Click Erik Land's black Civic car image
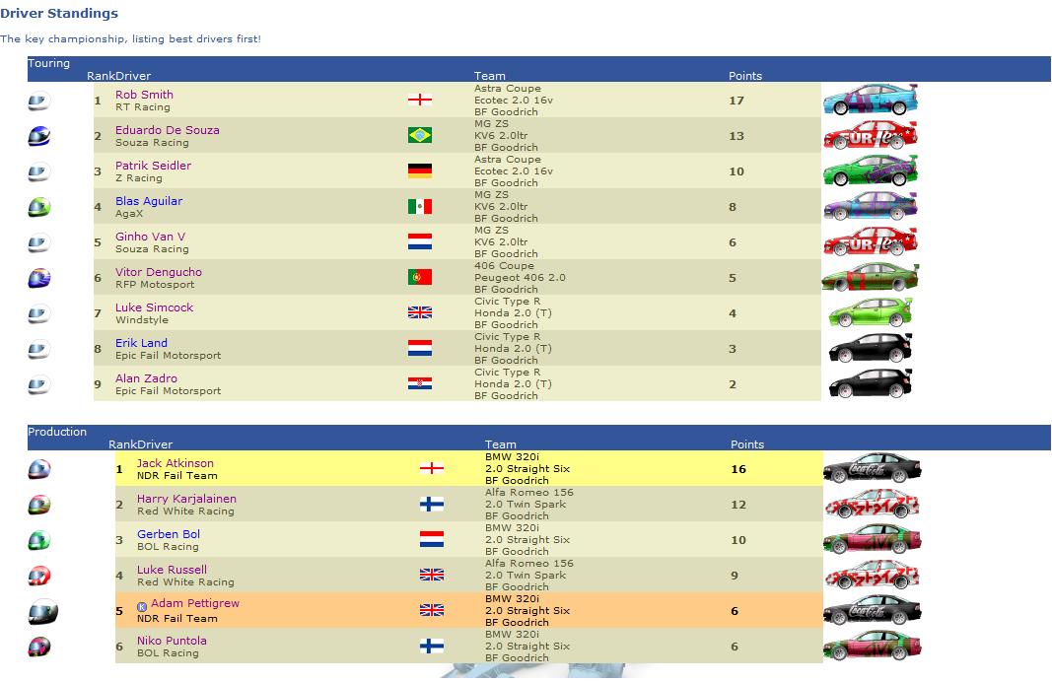The image size is (1052, 682). (871, 349)
